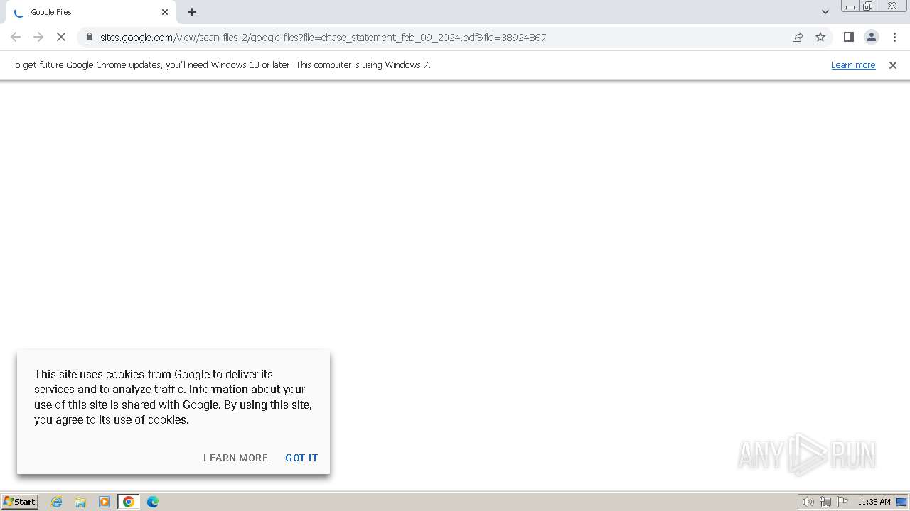The height and width of the screenshot is (511, 910).
Task: Open the Windows Start menu
Action: click(x=20, y=501)
